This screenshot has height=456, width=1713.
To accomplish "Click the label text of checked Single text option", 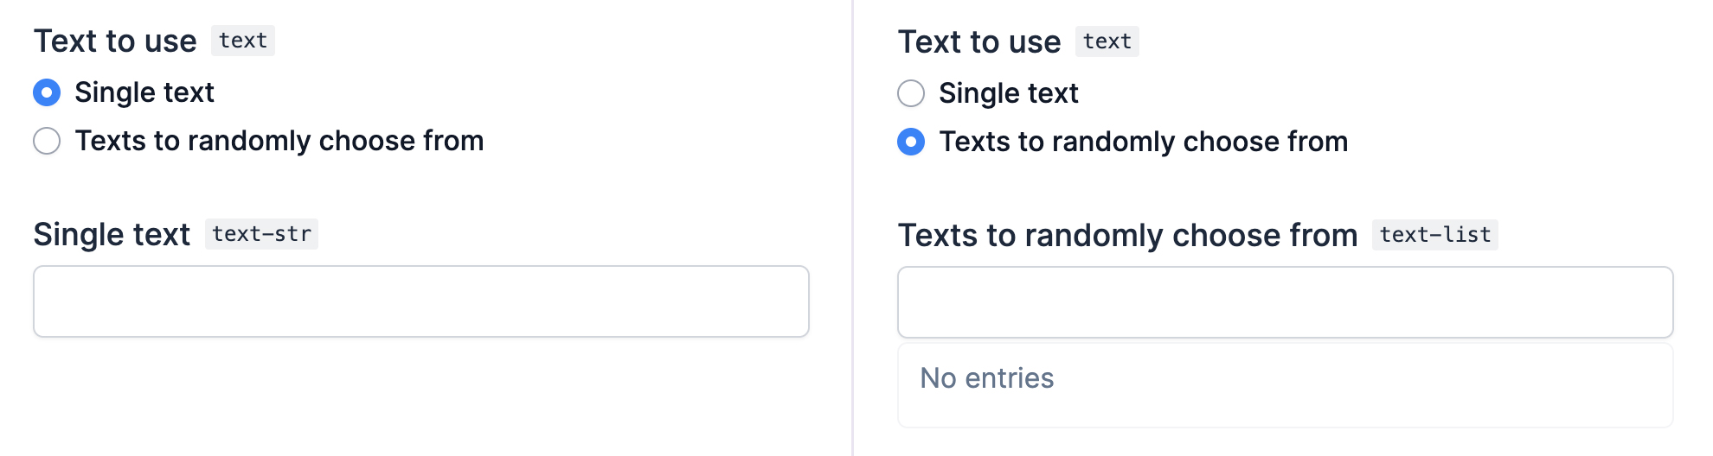I will click(x=144, y=92).
